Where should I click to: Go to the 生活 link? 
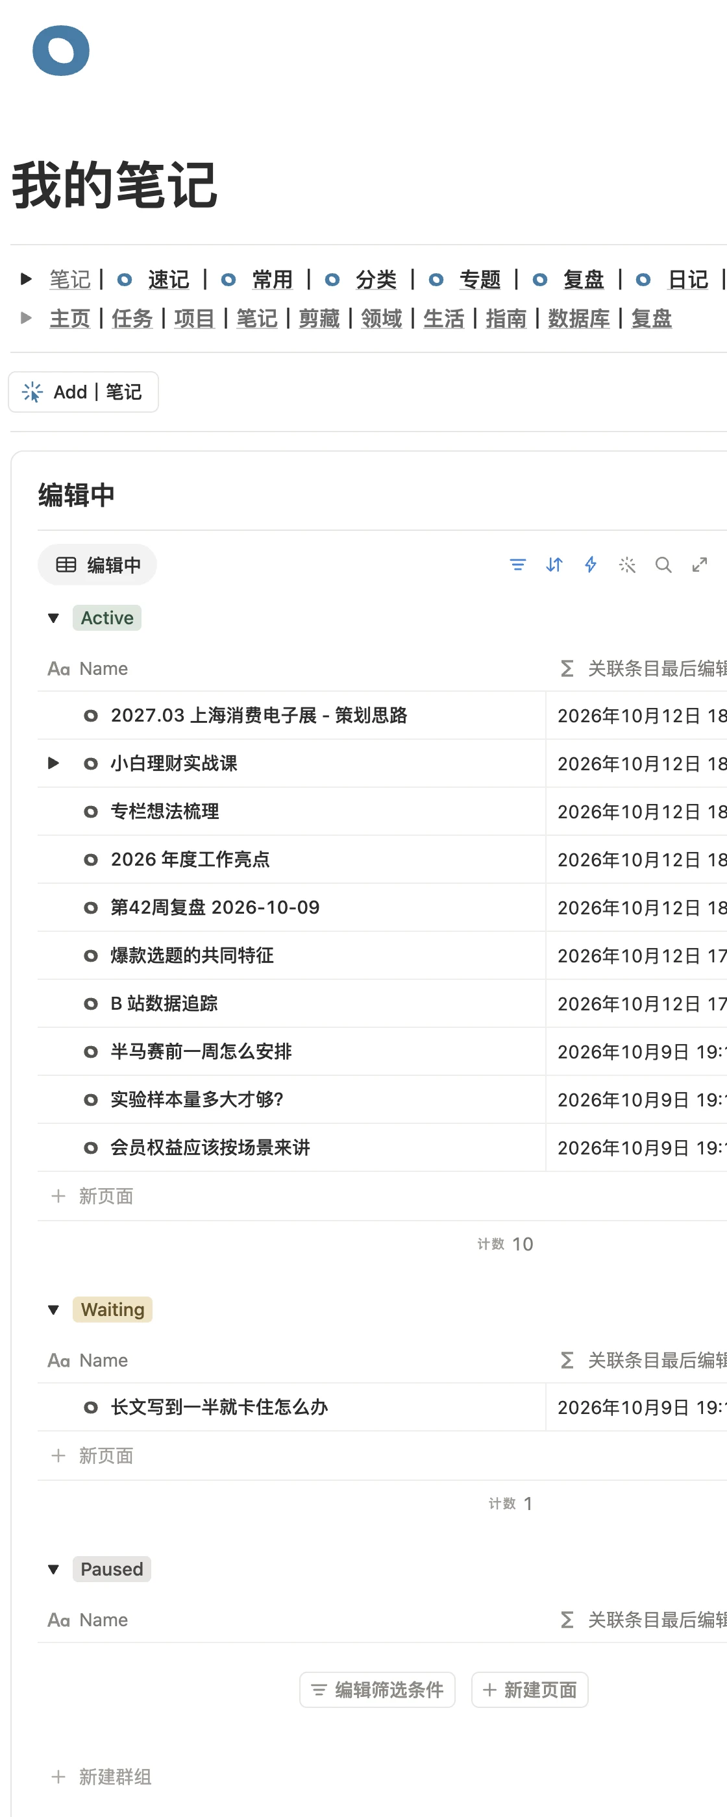(x=443, y=319)
